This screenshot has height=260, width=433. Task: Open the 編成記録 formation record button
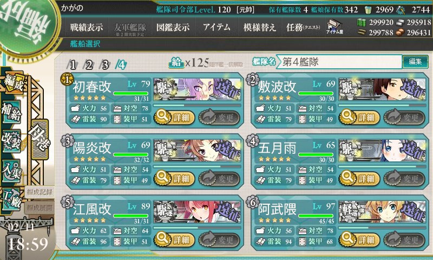[x=39, y=192]
